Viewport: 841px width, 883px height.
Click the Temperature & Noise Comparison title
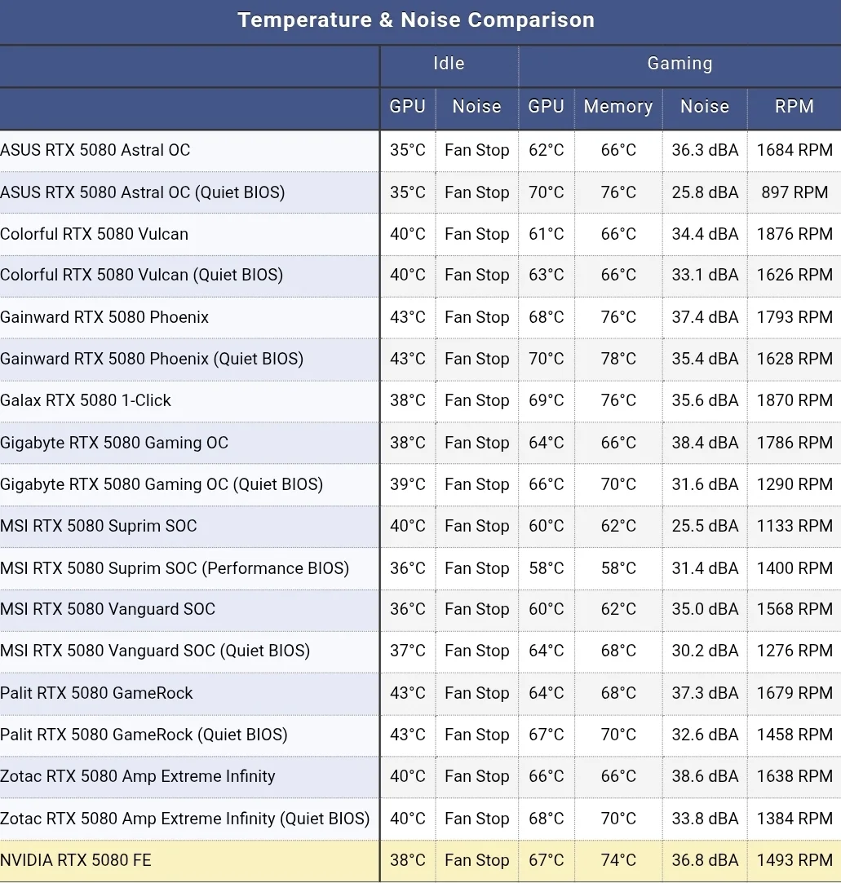pos(416,20)
